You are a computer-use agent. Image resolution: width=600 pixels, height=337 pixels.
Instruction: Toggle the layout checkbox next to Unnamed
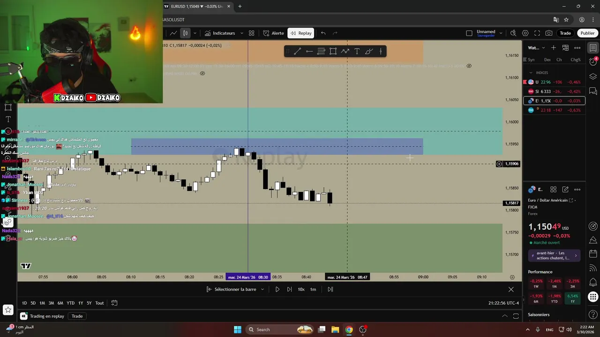tap(469, 33)
